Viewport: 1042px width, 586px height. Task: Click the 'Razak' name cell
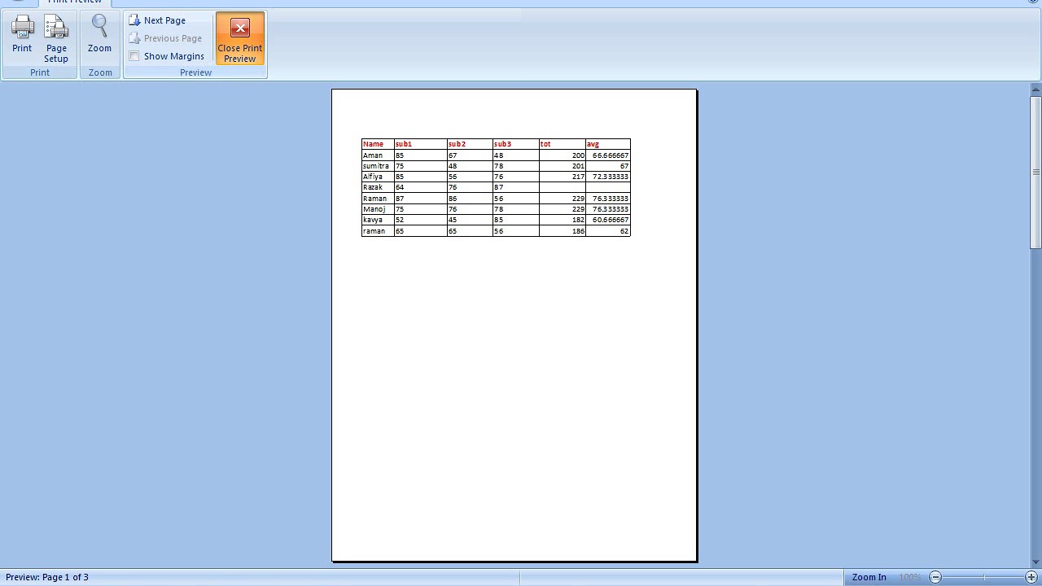point(378,187)
